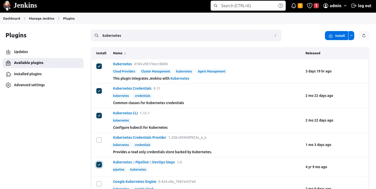Open the security shield warning icon

click(x=309, y=6)
